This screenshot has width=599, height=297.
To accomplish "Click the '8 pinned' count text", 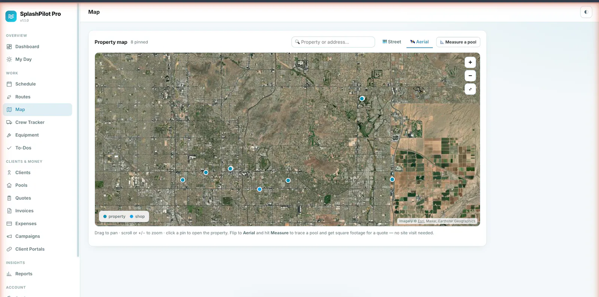I will [x=139, y=42].
